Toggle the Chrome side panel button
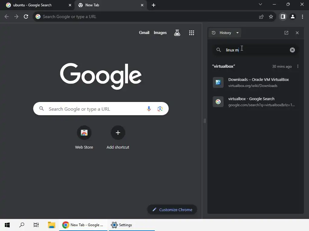 point(283,17)
